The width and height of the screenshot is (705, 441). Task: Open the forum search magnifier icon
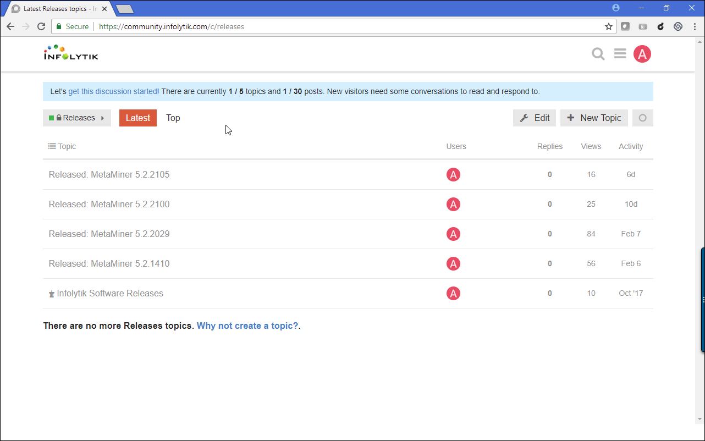click(x=598, y=54)
